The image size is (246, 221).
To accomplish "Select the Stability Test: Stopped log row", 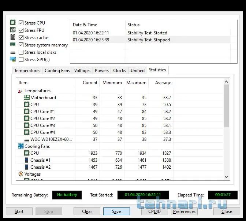I will (x=150, y=40).
